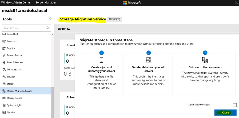Click the Remote Desktop icon

pos(4,55)
